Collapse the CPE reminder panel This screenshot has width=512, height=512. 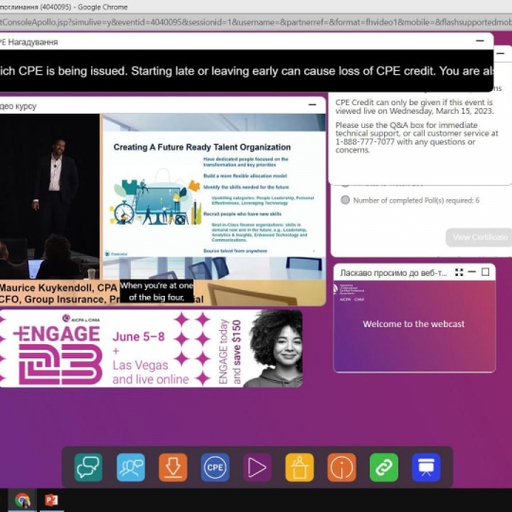(480, 41)
